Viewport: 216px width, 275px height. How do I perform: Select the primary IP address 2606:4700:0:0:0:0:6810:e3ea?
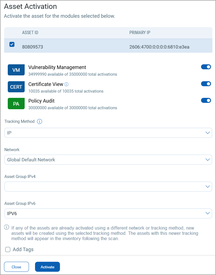(159, 47)
